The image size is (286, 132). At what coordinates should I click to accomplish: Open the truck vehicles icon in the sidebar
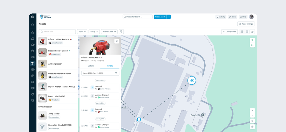(x=32, y=45)
